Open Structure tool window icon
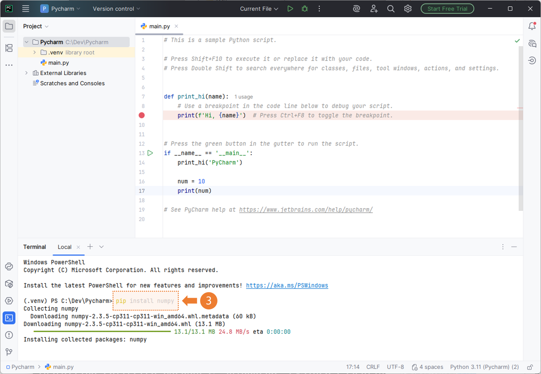541x374 pixels. point(9,48)
